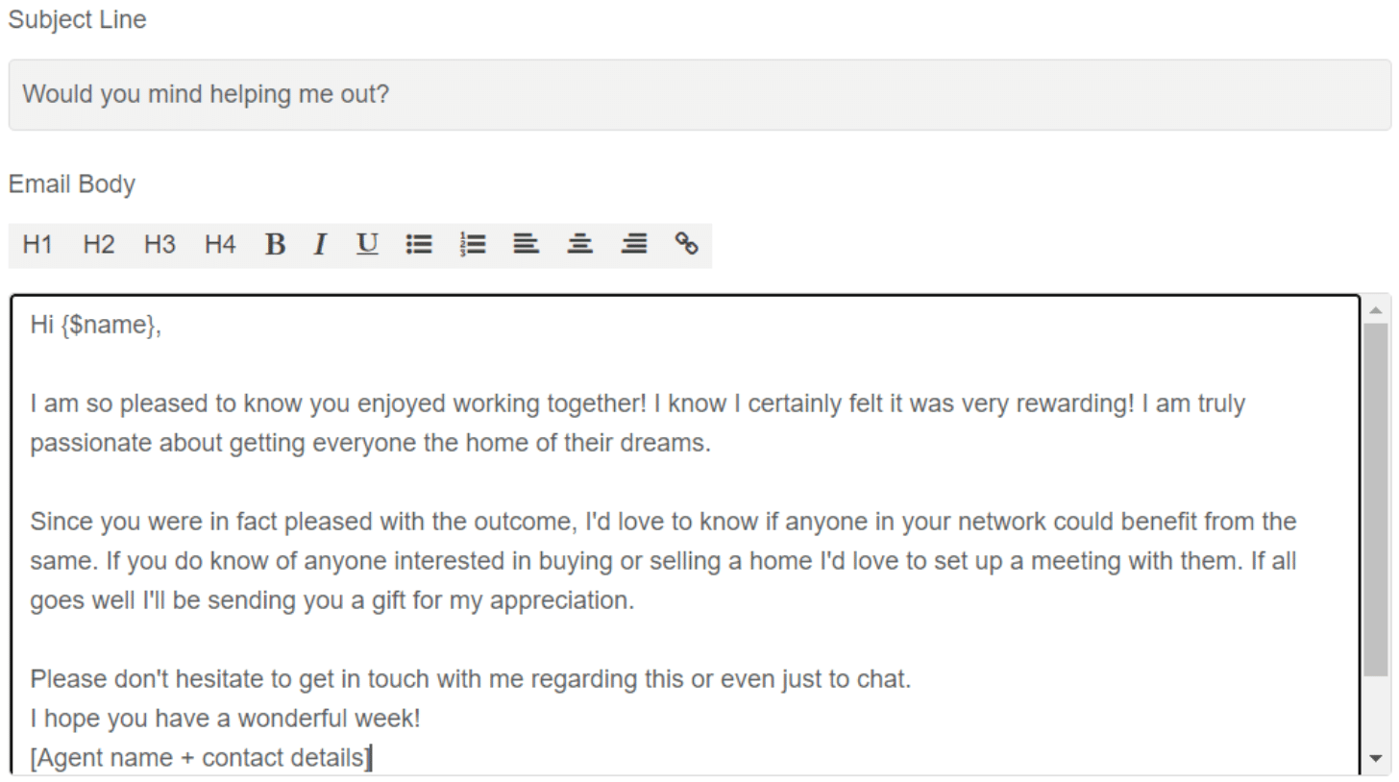1399x782 pixels.
Task: Insert a numbered list
Action: pyautogui.click(x=473, y=245)
